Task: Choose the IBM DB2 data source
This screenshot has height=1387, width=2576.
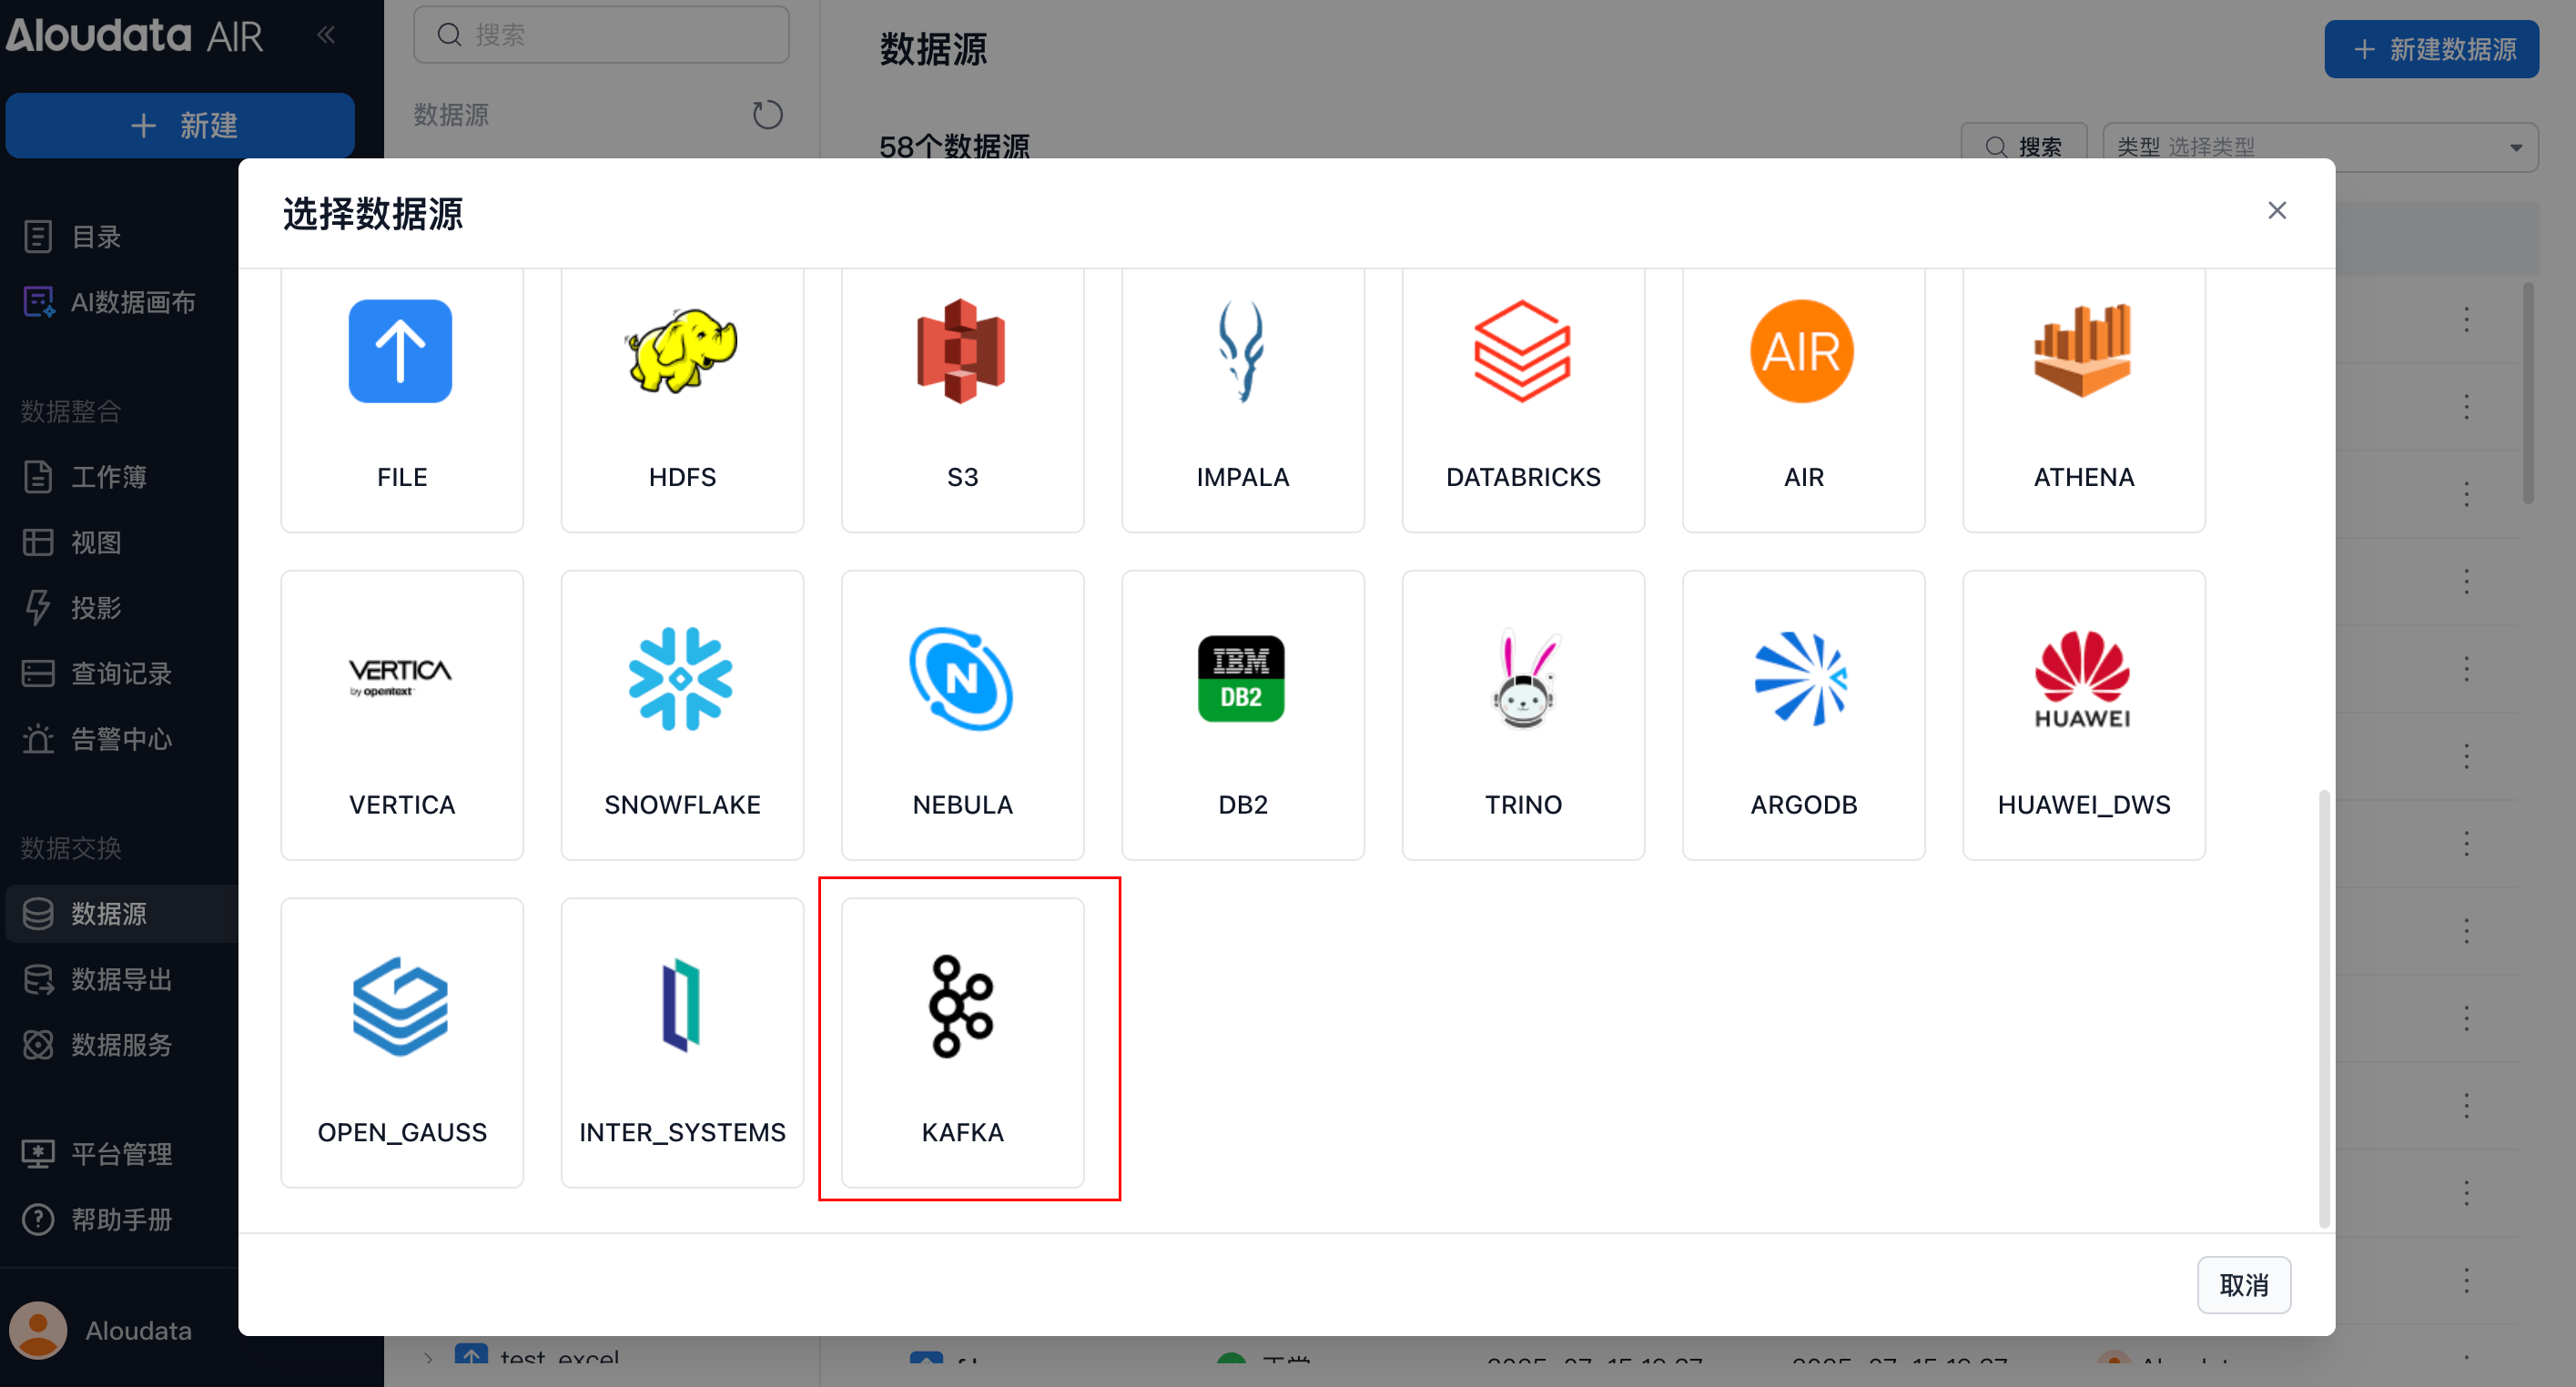Action: click(1241, 680)
